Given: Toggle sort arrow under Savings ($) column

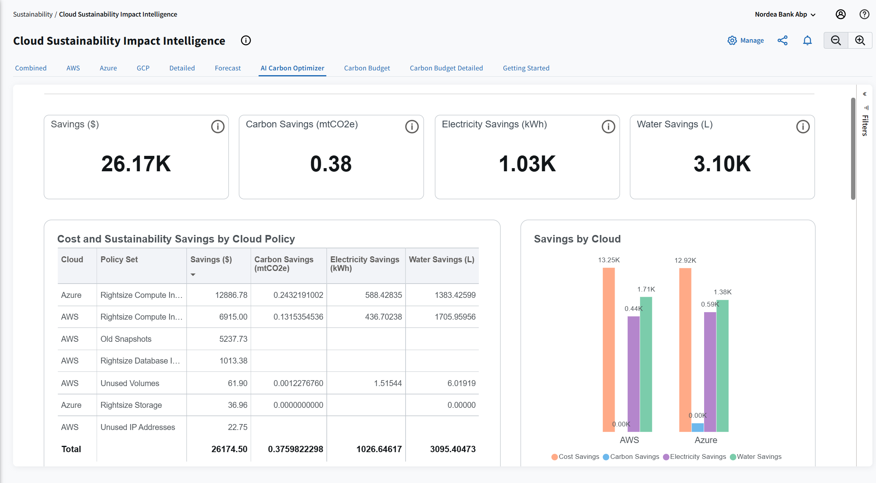Looking at the screenshot, I should (x=193, y=275).
